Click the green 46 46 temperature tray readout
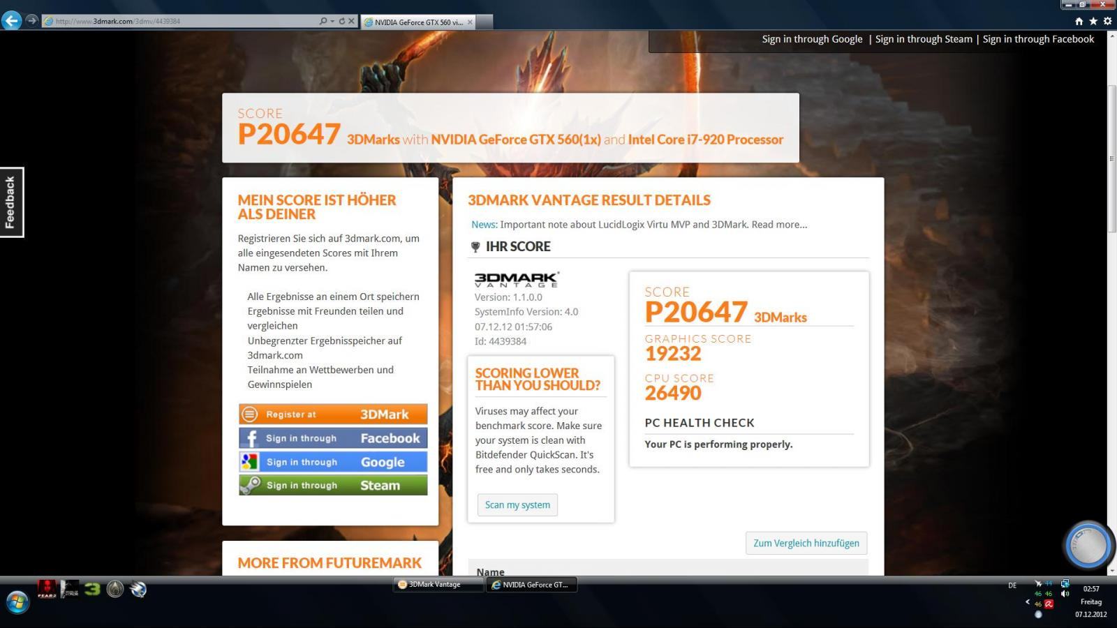This screenshot has width=1117, height=628. coord(1043,594)
